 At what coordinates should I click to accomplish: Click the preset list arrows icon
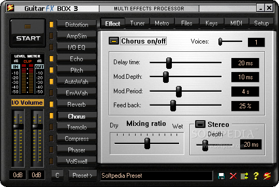(244, 176)
